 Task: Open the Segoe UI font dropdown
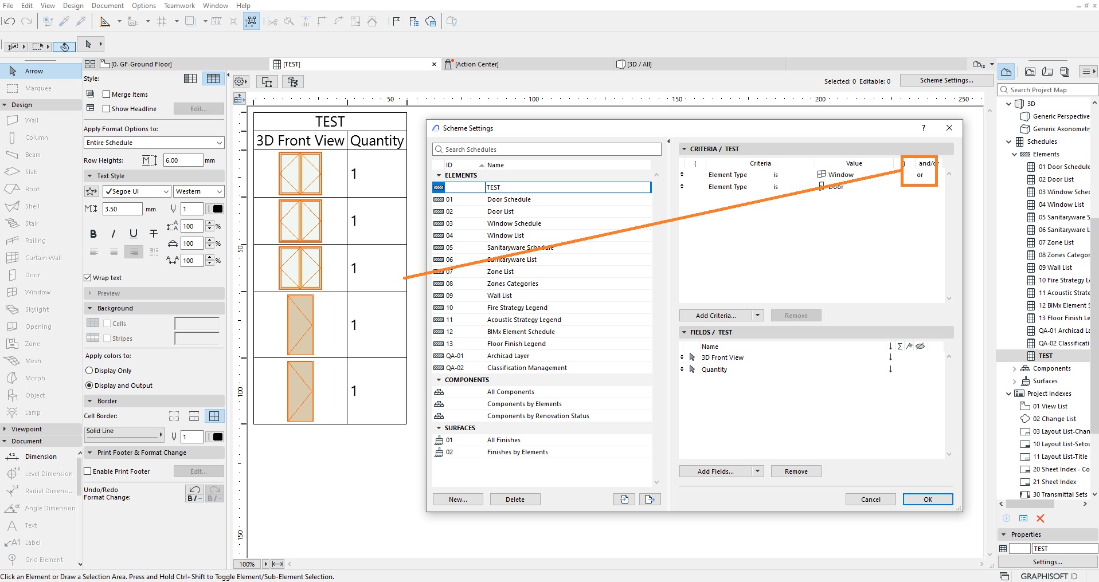pos(136,191)
